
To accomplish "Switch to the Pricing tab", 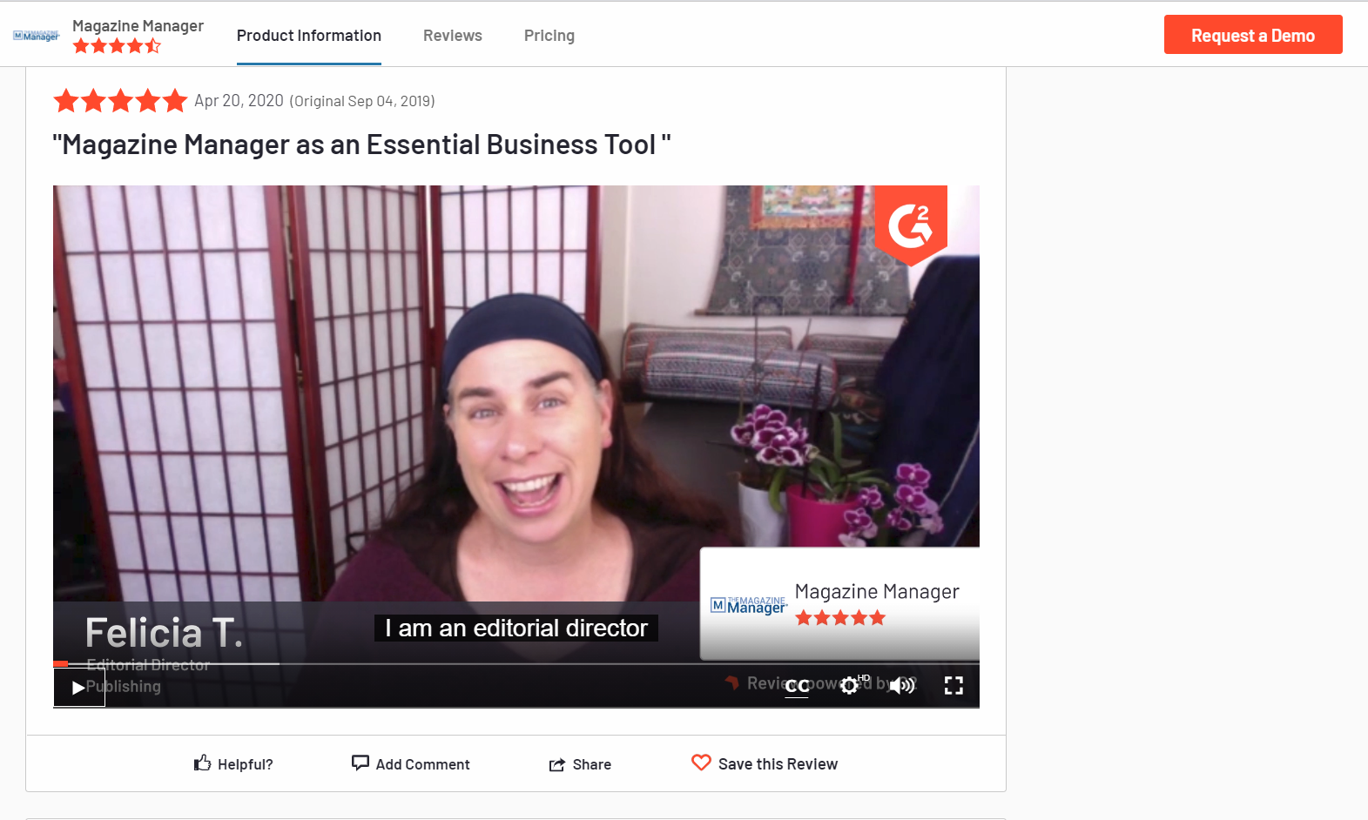I will pos(549,36).
